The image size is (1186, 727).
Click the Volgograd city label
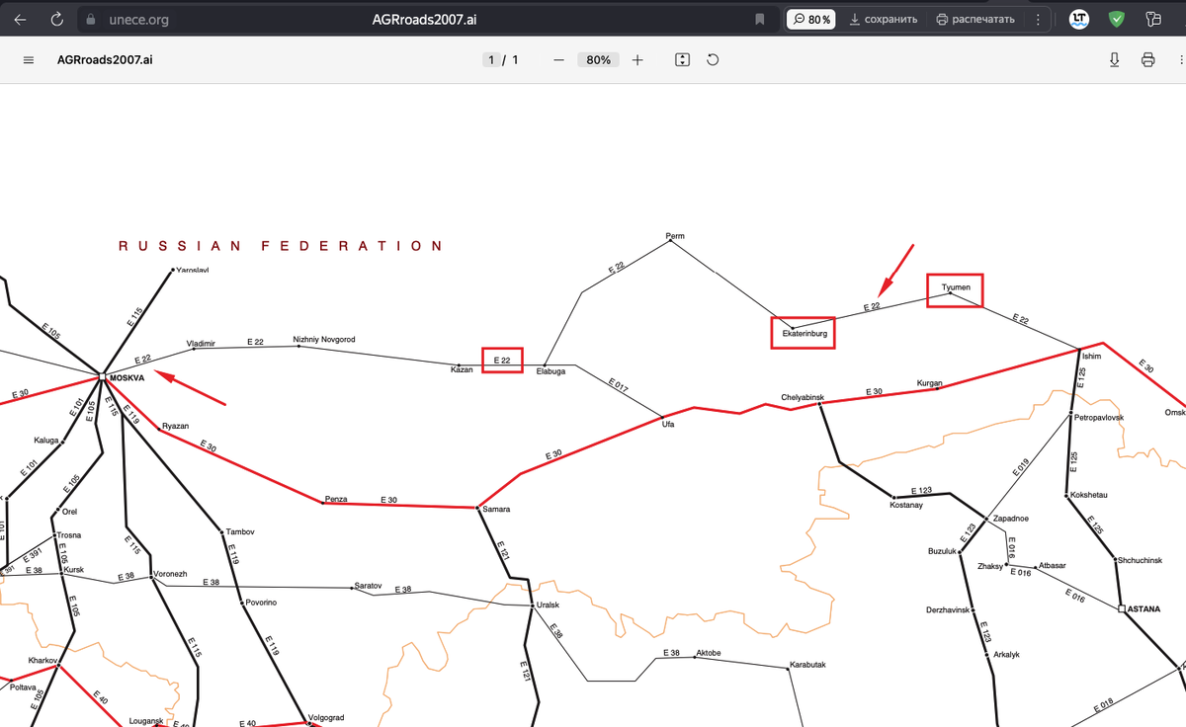coord(326,717)
